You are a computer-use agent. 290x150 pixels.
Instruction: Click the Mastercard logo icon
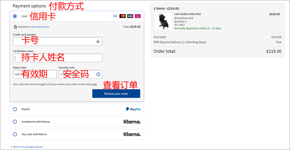point(123,16)
